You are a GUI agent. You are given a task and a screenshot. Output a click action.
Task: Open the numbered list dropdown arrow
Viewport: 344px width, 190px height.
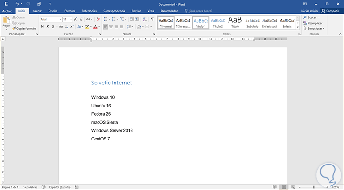tap(118, 19)
